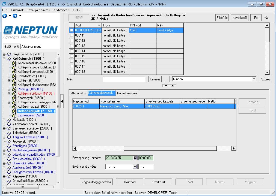Image resolution: width=276 pixels, height=196 pixels.
Task: Expand the Tárgyak kezelése node
Action: (4, 137)
